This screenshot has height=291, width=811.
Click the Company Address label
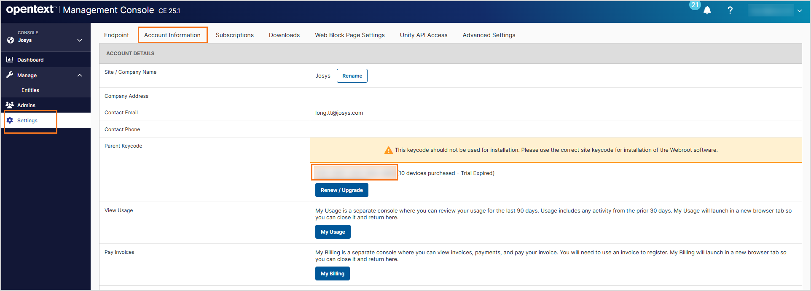click(126, 96)
